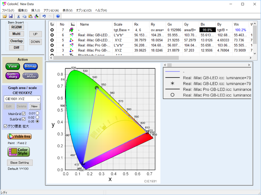Open help via the question mark icon

[58, 16]
